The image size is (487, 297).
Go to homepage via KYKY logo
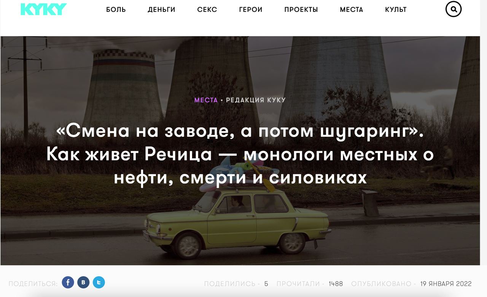pos(43,9)
